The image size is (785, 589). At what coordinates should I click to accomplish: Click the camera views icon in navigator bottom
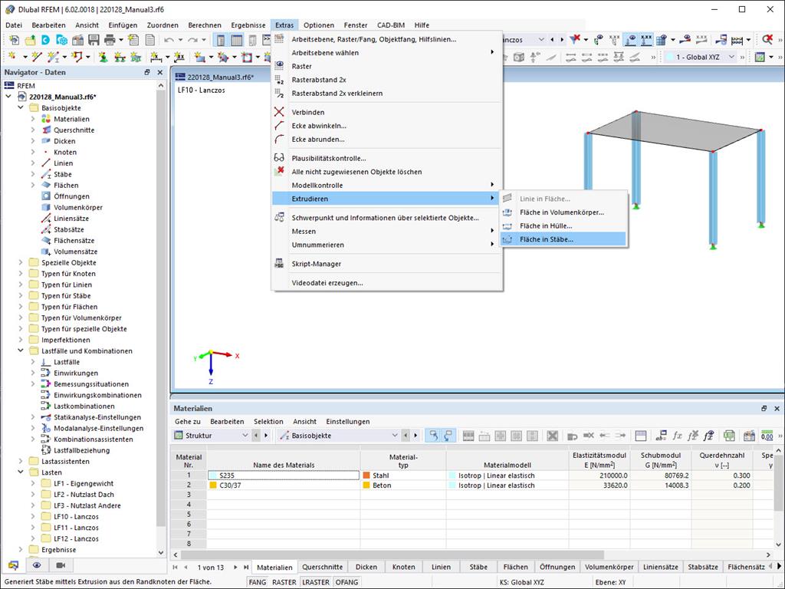(61, 565)
